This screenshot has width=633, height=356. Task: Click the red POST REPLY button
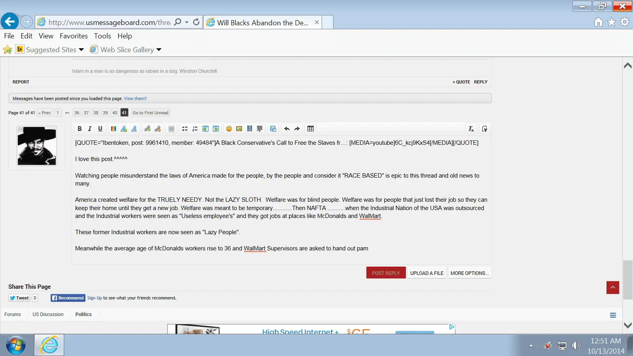386,273
